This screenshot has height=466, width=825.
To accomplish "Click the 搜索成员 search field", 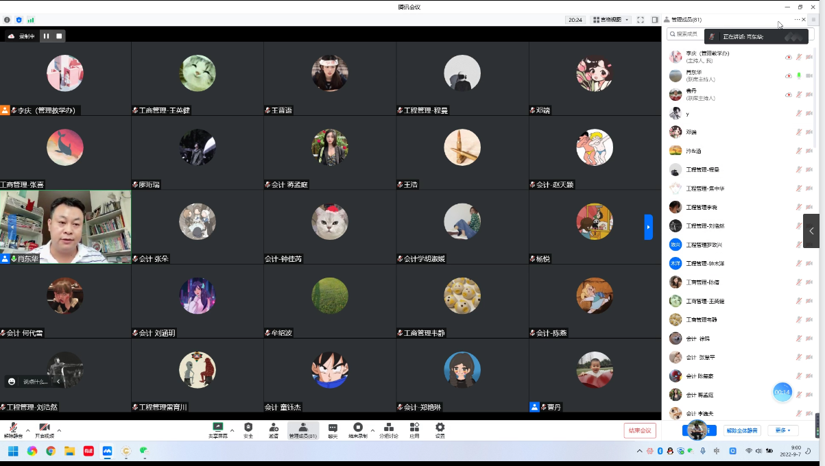I will pos(686,34).
